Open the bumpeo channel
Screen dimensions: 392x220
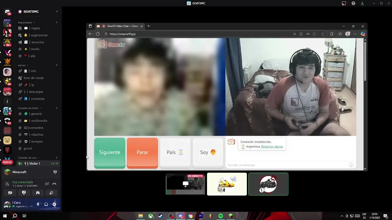38,141
